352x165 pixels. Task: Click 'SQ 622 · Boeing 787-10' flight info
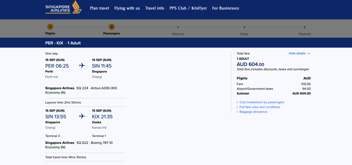coord(94,143)
